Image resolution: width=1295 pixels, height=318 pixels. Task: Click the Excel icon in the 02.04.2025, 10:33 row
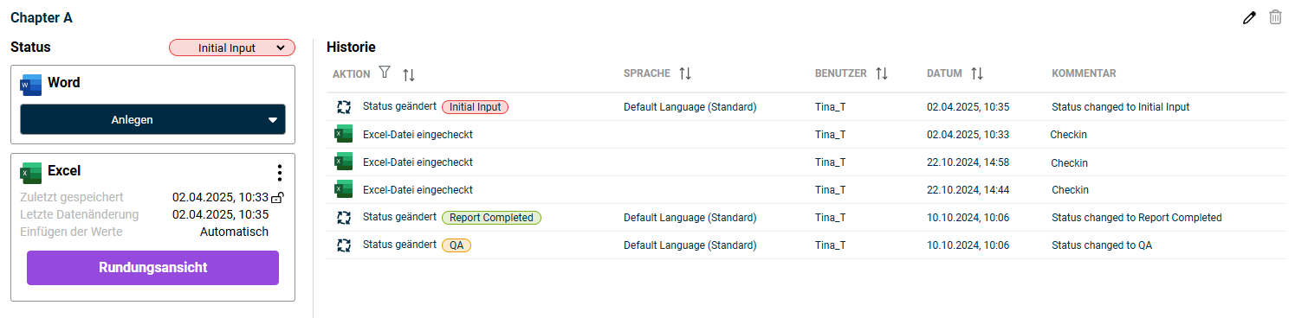point(344,134)
